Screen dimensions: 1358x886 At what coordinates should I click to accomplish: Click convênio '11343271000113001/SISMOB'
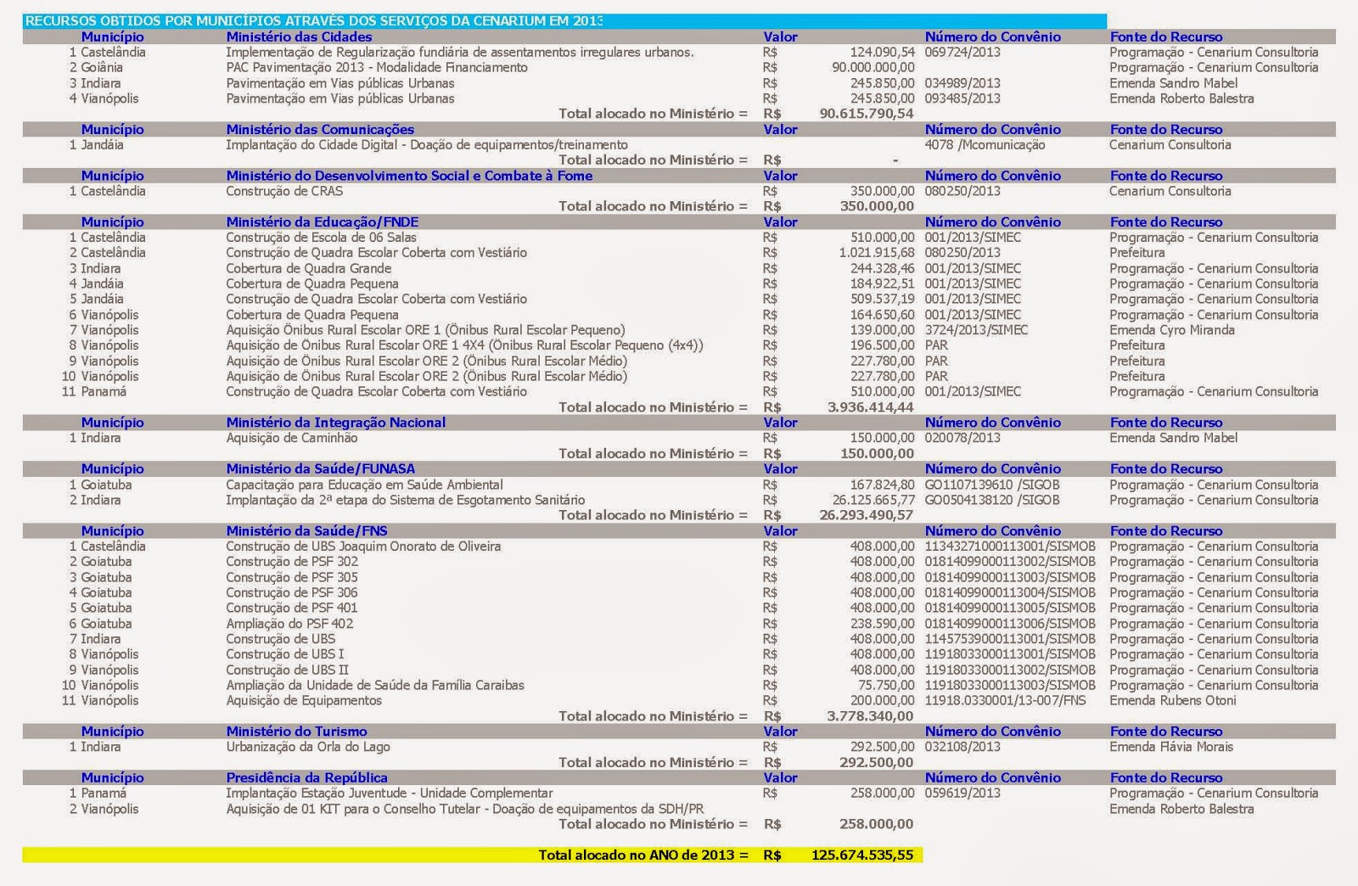[x=1010, y=546]
